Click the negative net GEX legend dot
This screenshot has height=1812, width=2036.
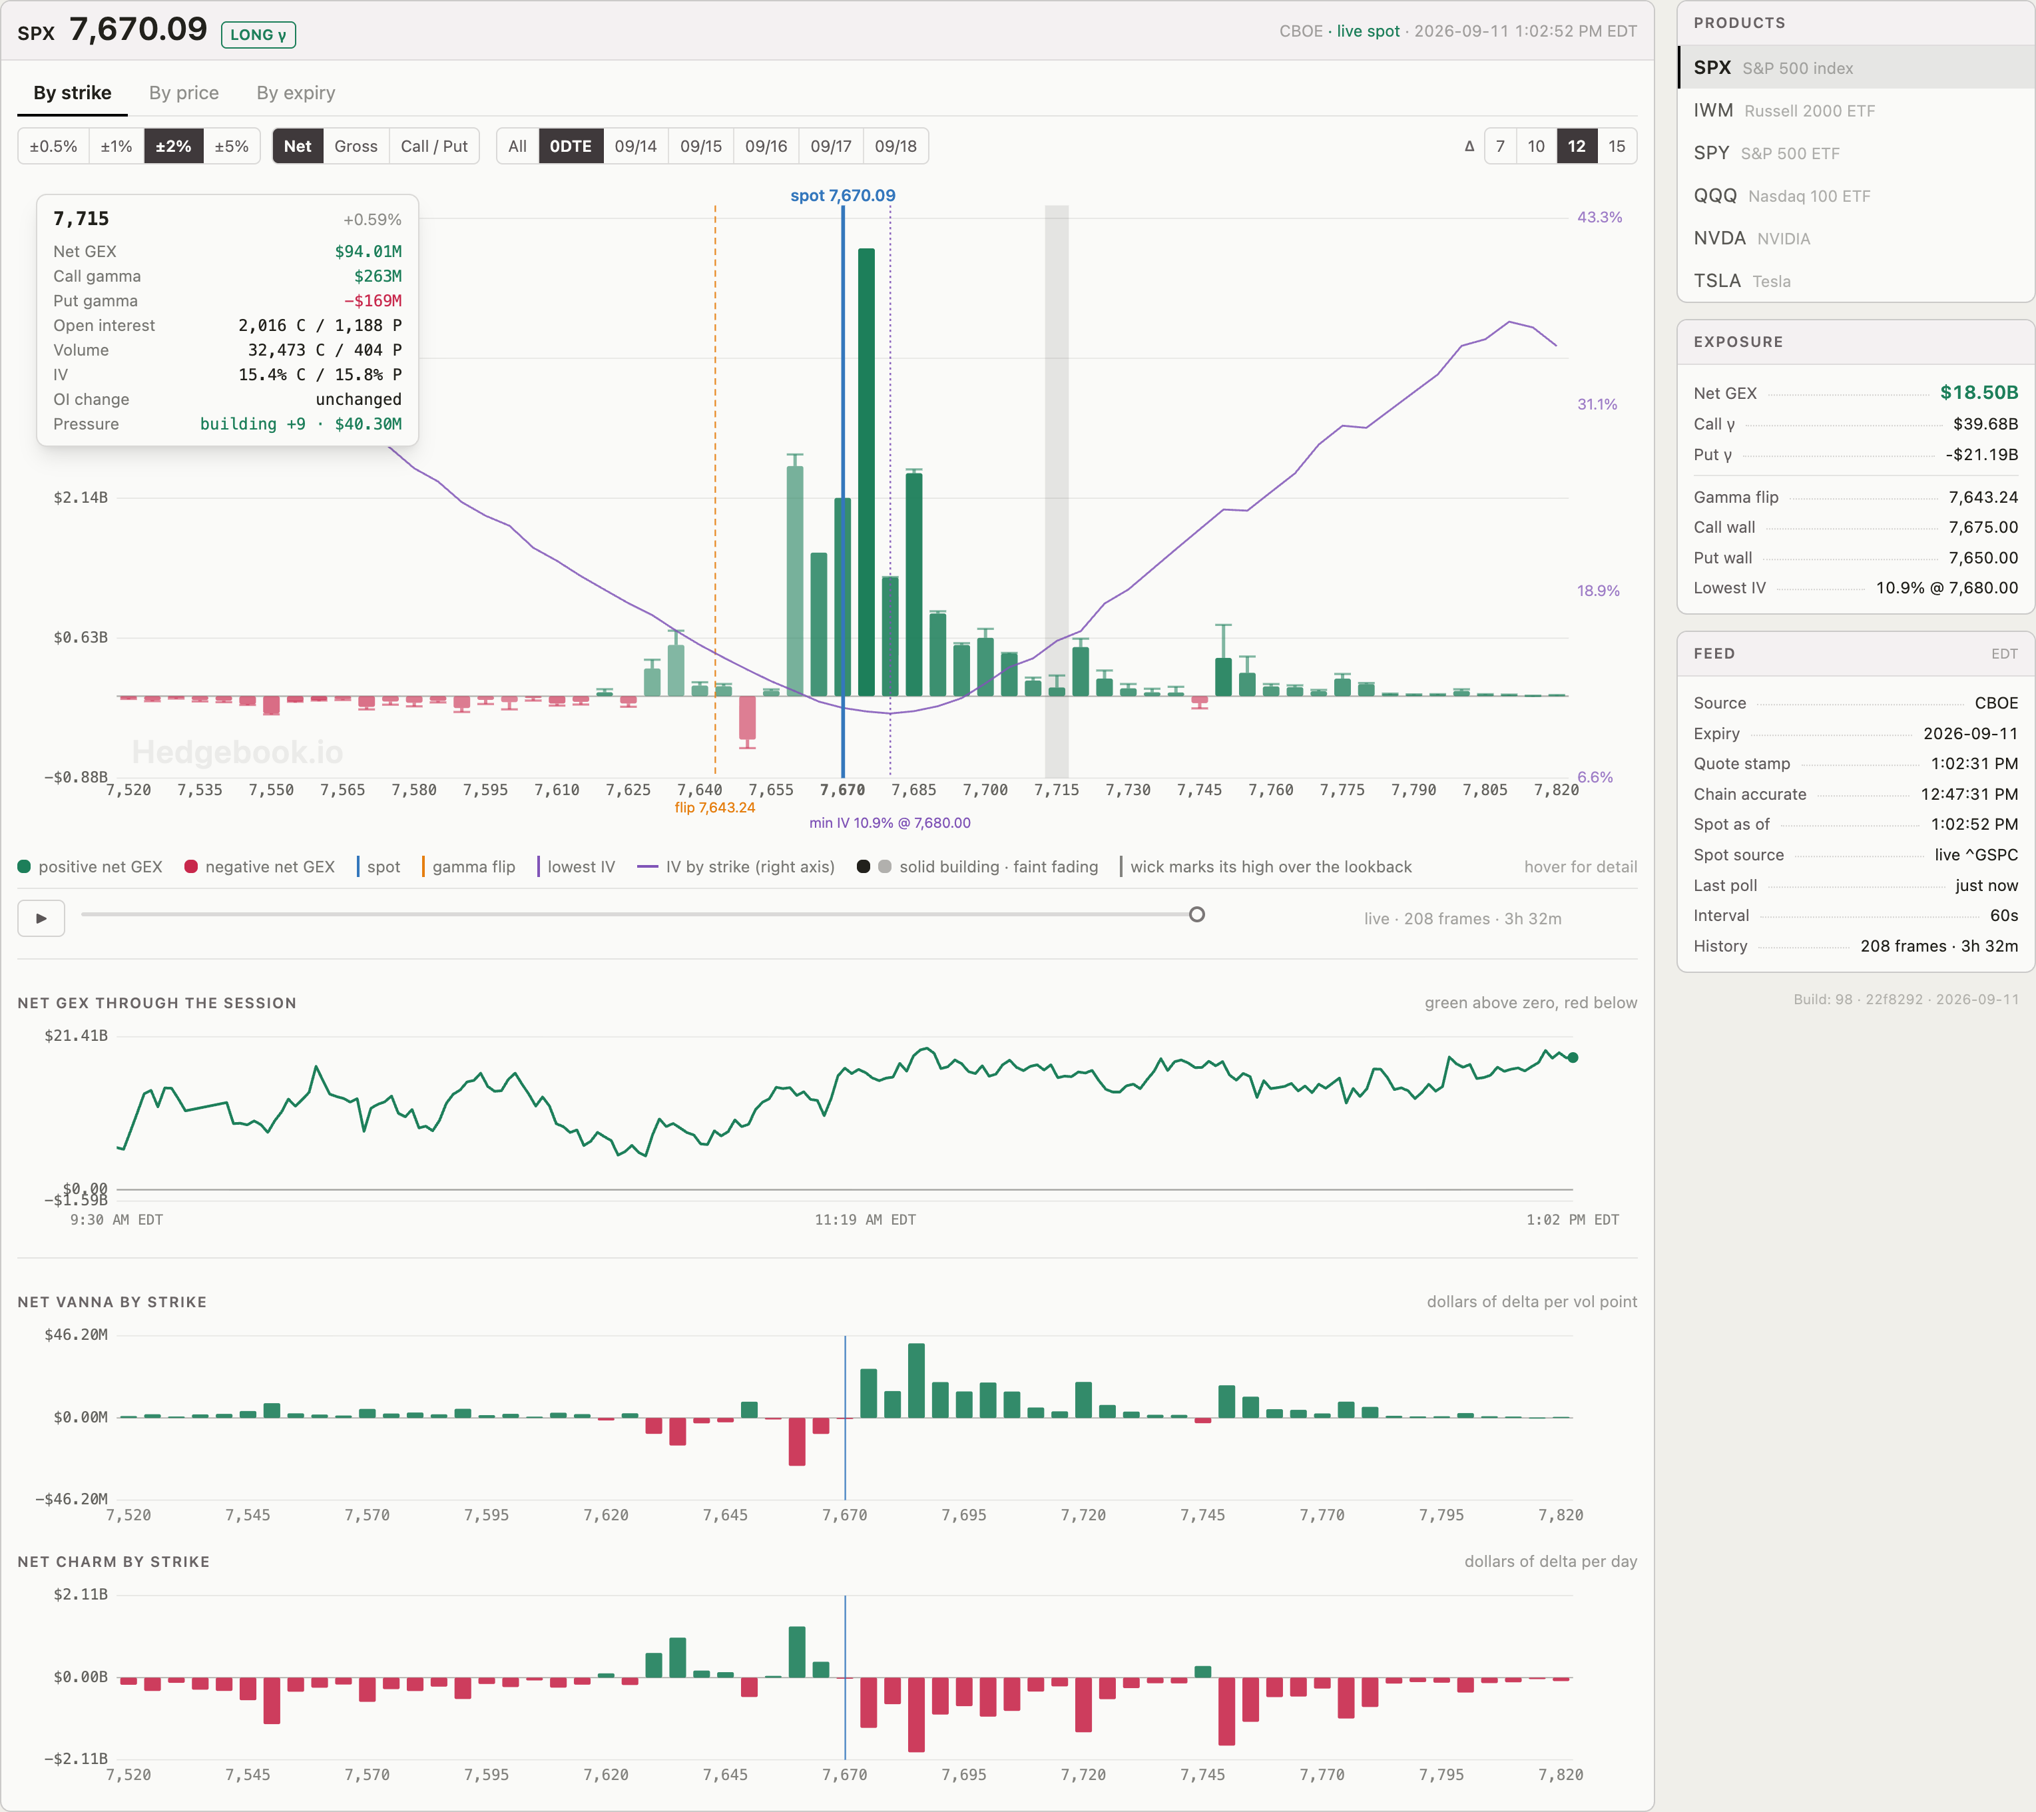pos(191,866)
